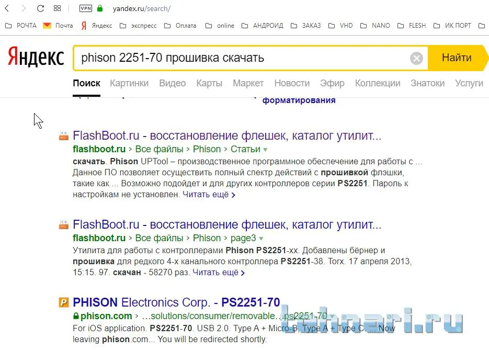The image size is (489, 350).
Task: Click the browser forward arrow
Action: 24,8
